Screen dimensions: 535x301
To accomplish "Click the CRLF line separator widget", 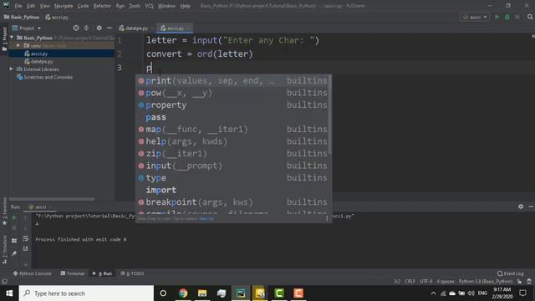I will 410,282.
